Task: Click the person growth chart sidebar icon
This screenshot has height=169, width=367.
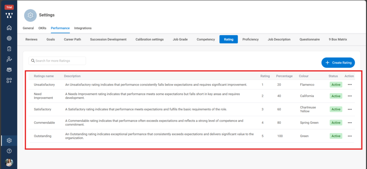Action: click(x=9, y=59)
